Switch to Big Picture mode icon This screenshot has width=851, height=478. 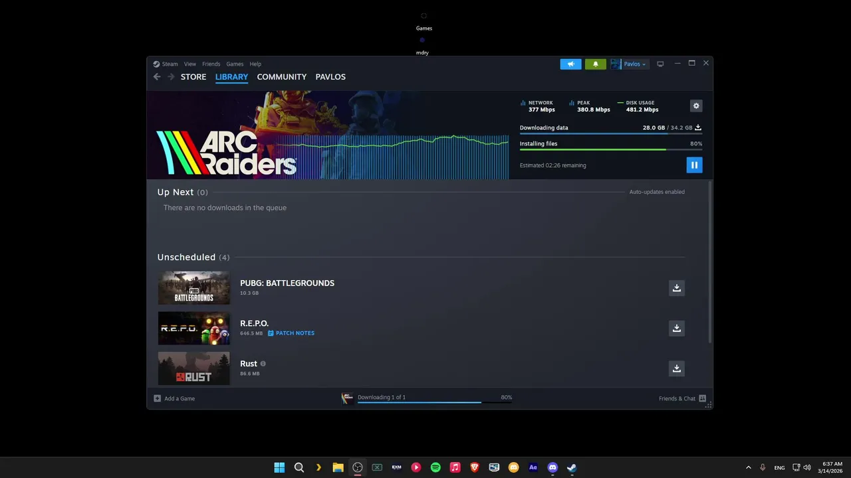click(x=660, y=64)
